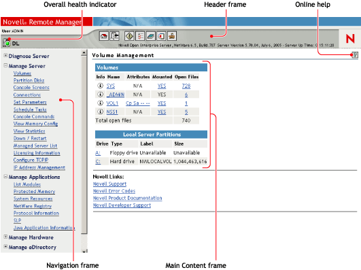The image size is (361, 270).
Task: Open Partition Disks
Action: point(29,80)
